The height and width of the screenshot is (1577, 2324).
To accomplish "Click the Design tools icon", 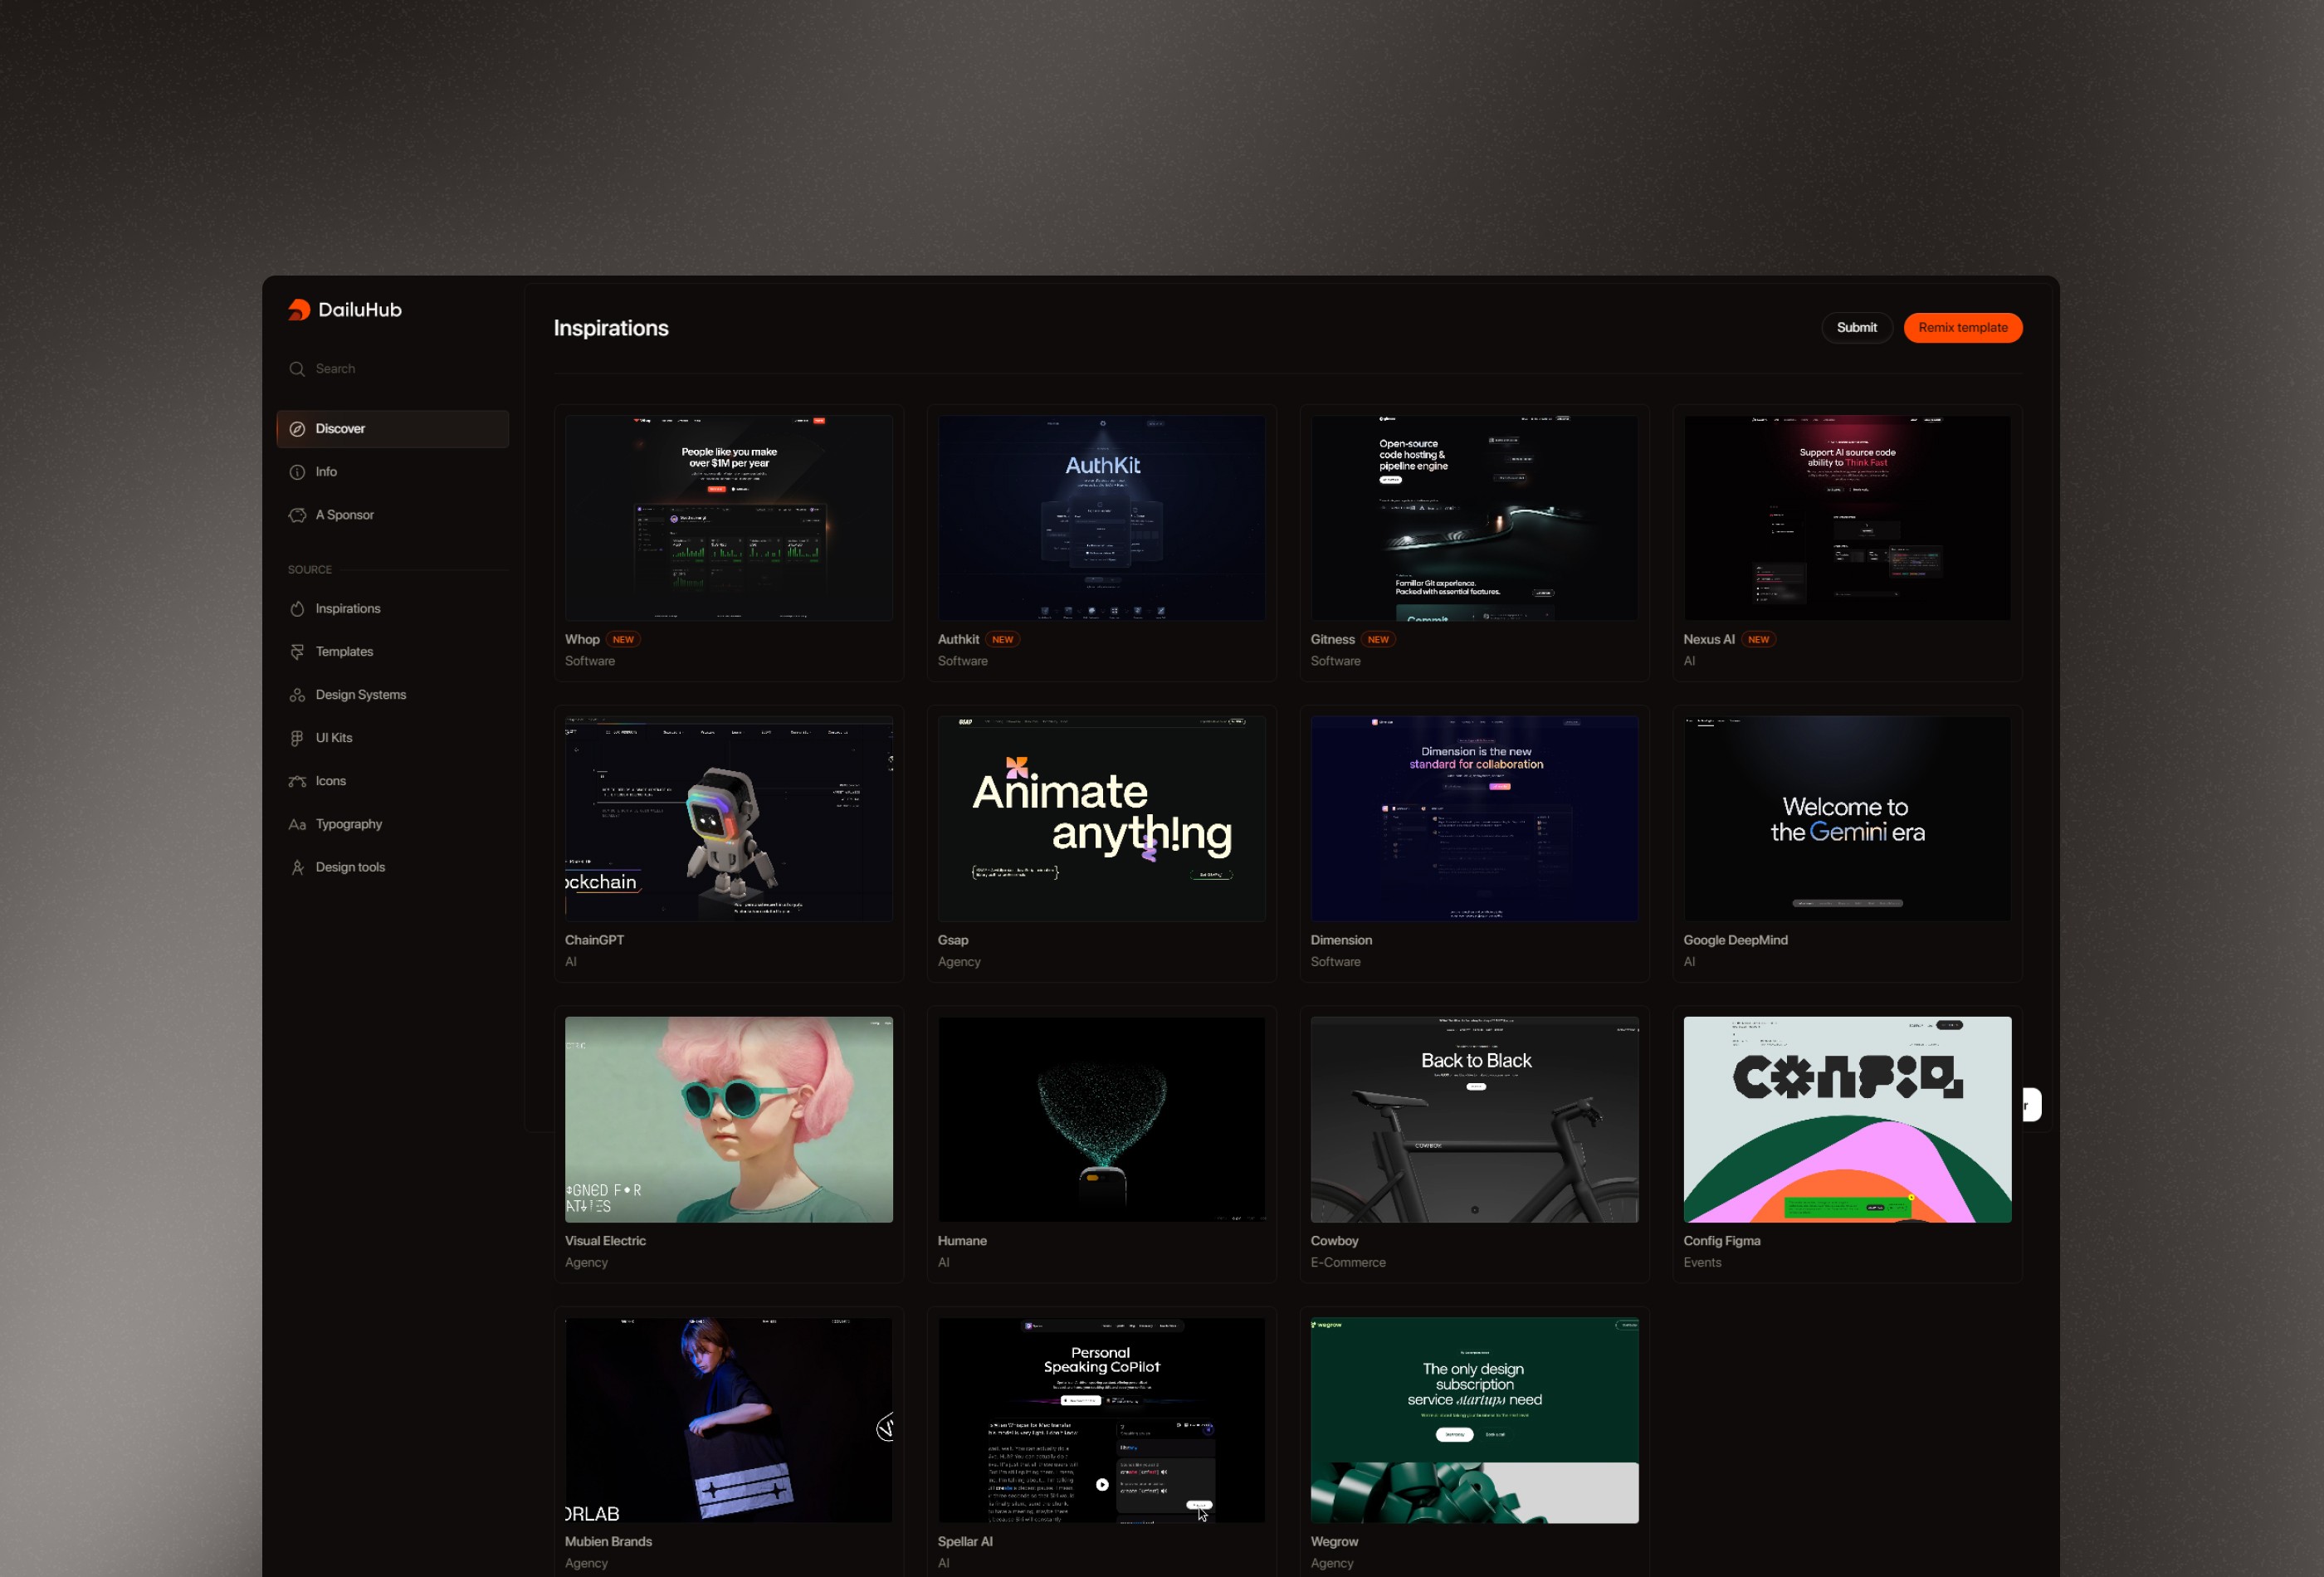I will click(297, 866).
